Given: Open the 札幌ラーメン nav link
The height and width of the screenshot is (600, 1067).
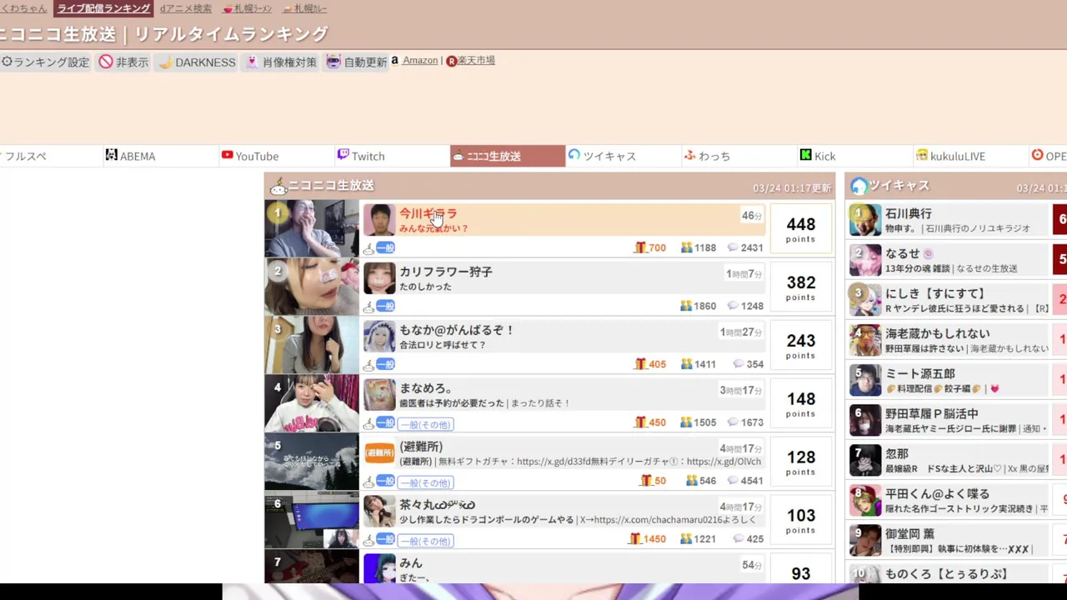Looking at the screenshot, I should click(248, 8).
